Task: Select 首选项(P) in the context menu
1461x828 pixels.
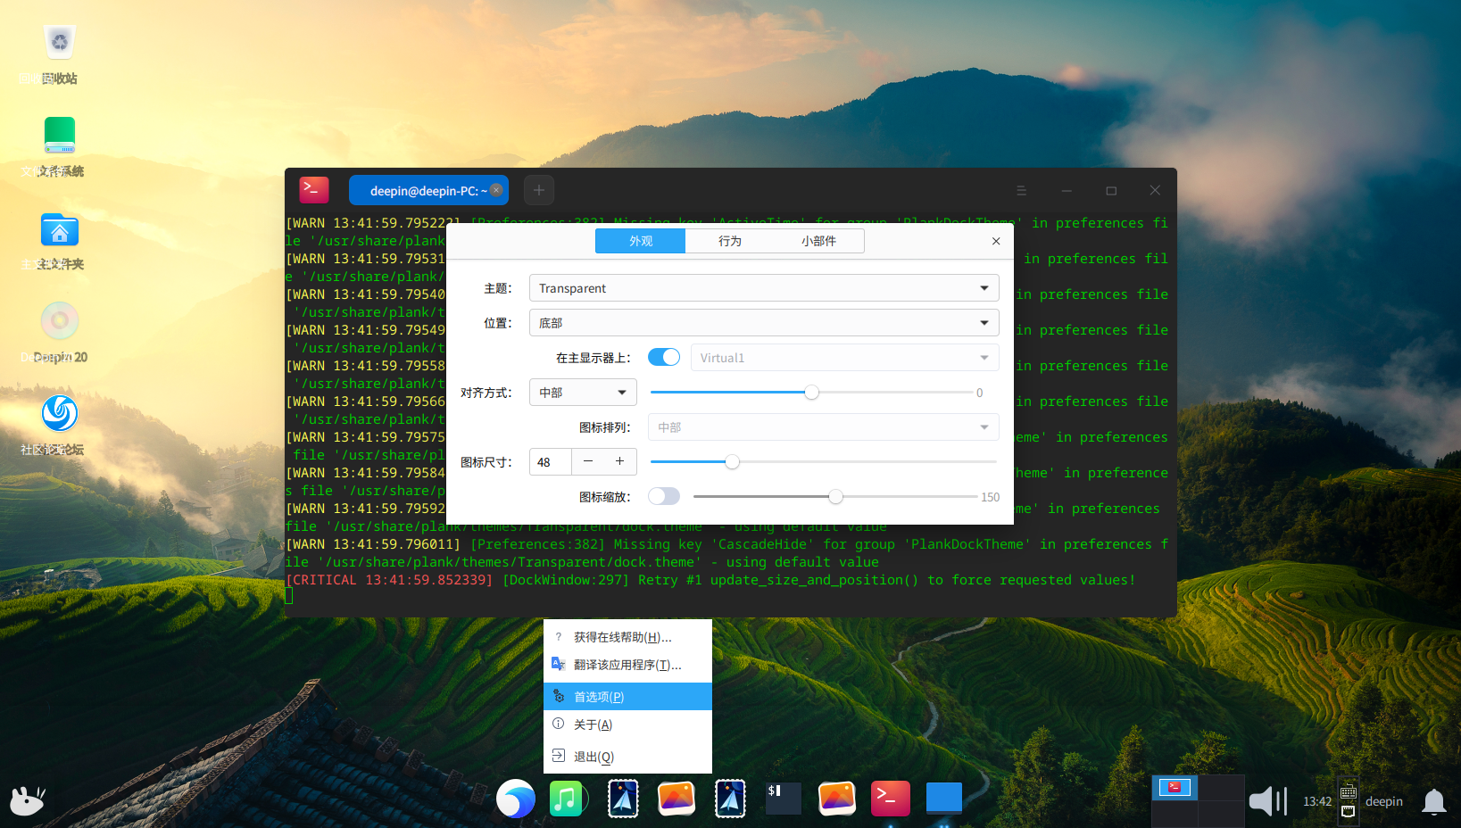Action: pos(627,697)
